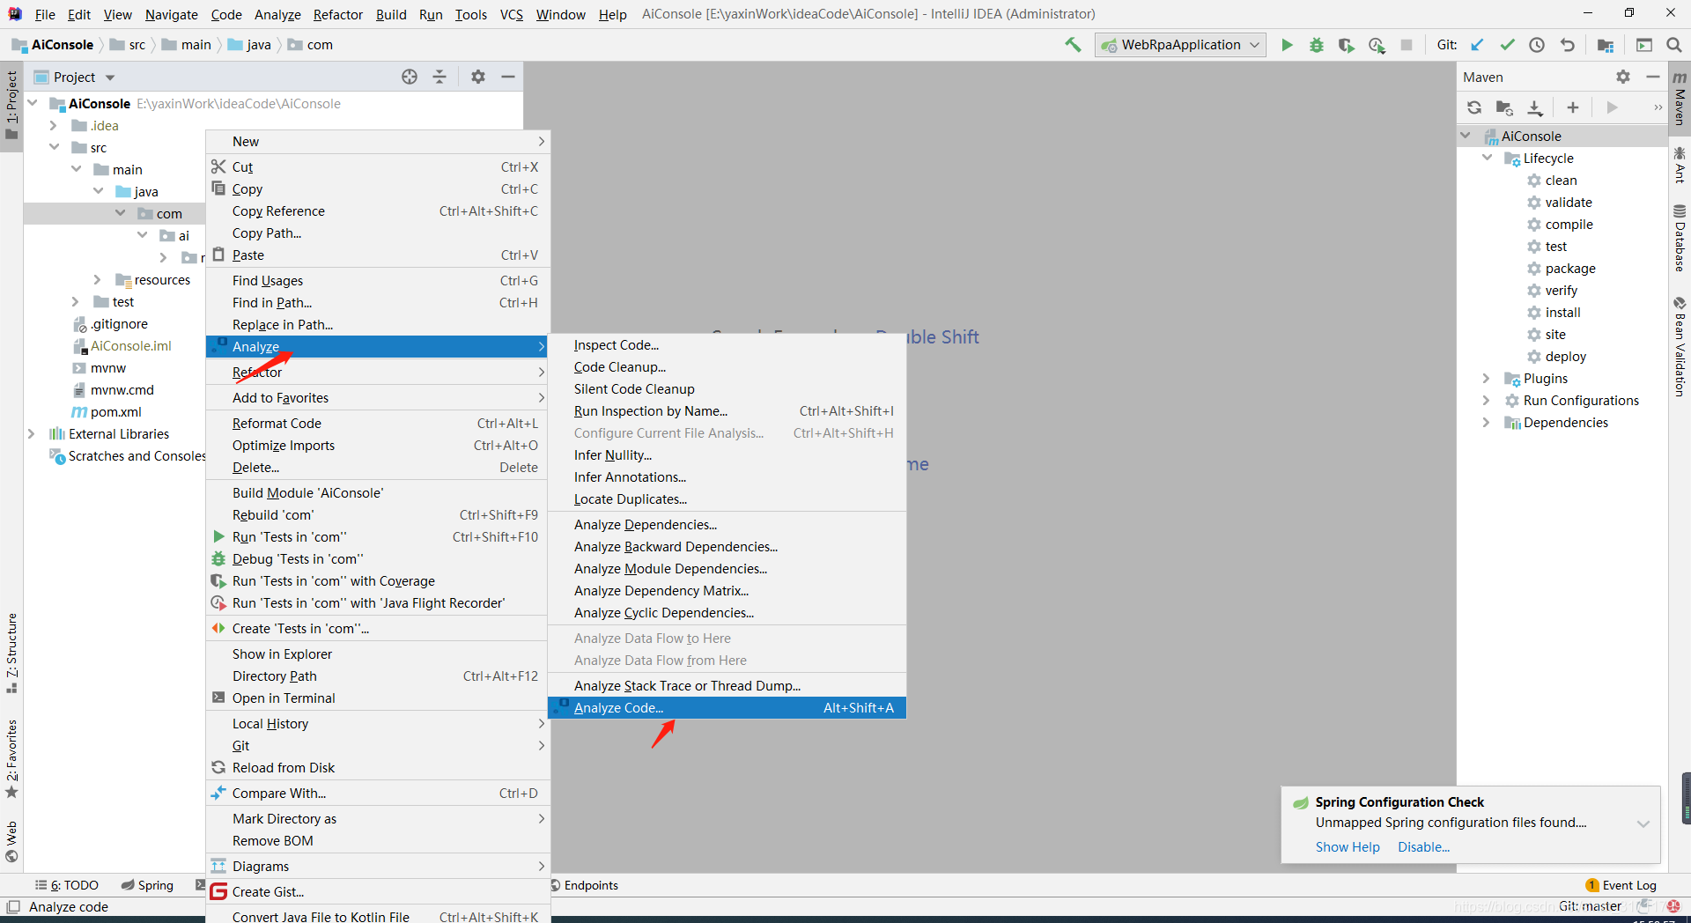Open the Maven side tab
Image resolution: width=1691 pixels, height=923 pixels.
pyautogui.click(x=1680, y=99)
